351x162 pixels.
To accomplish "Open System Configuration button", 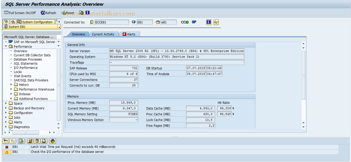I will coord(36,22).
